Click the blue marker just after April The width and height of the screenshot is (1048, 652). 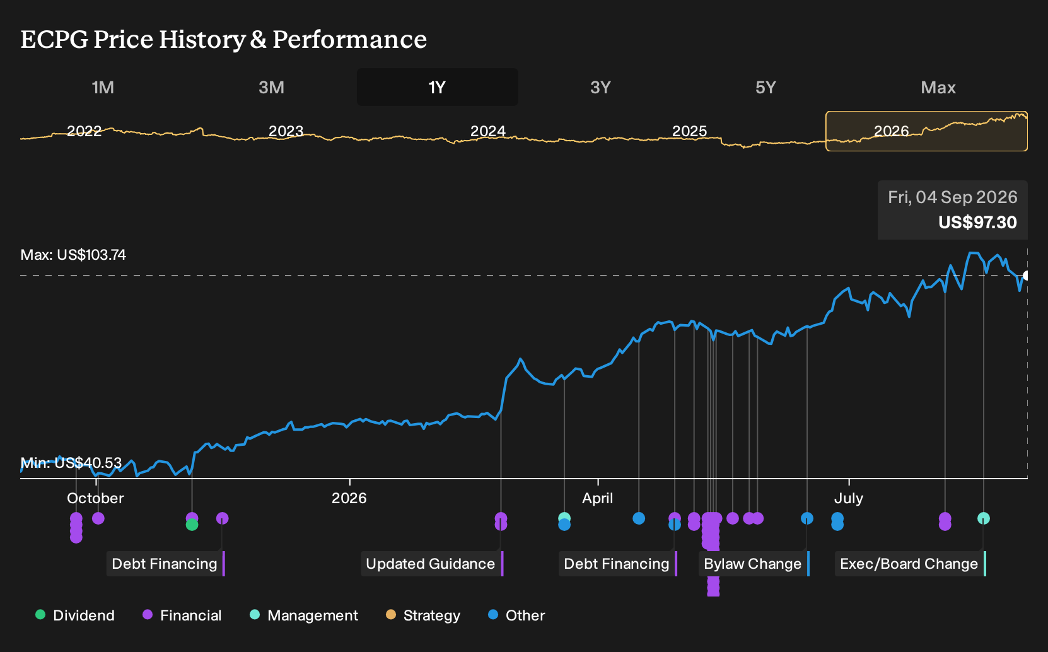coord(639,518)
